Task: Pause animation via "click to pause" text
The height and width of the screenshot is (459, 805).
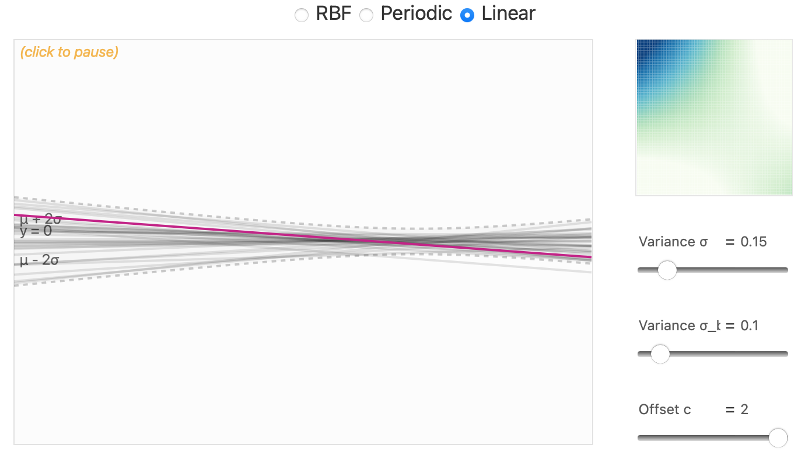Action: pos(69,52)
